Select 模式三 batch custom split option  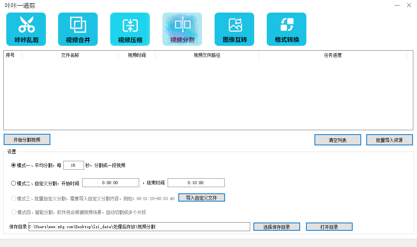(x=14, y=198)
